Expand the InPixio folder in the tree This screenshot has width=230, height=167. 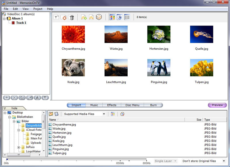[19, 147]
